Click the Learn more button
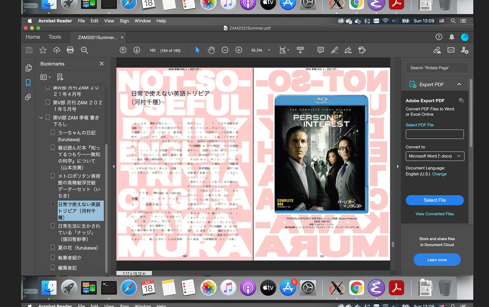The image size is (489, 307). click(437, 260)
